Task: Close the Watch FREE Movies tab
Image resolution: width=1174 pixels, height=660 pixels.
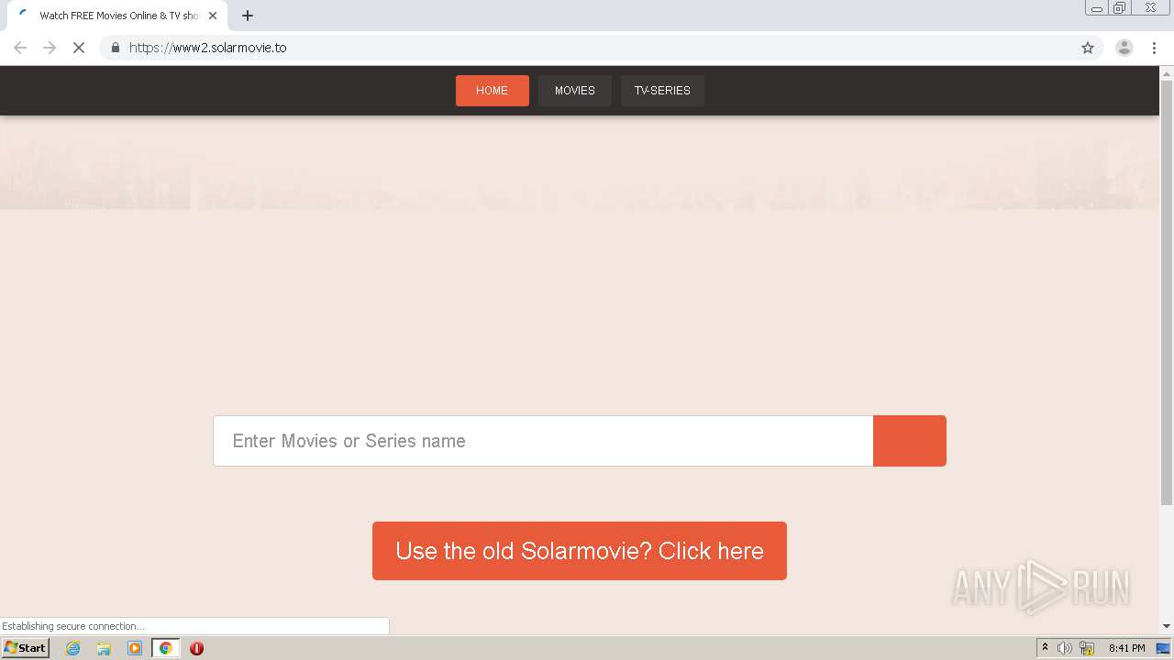Action: point(213,16)
